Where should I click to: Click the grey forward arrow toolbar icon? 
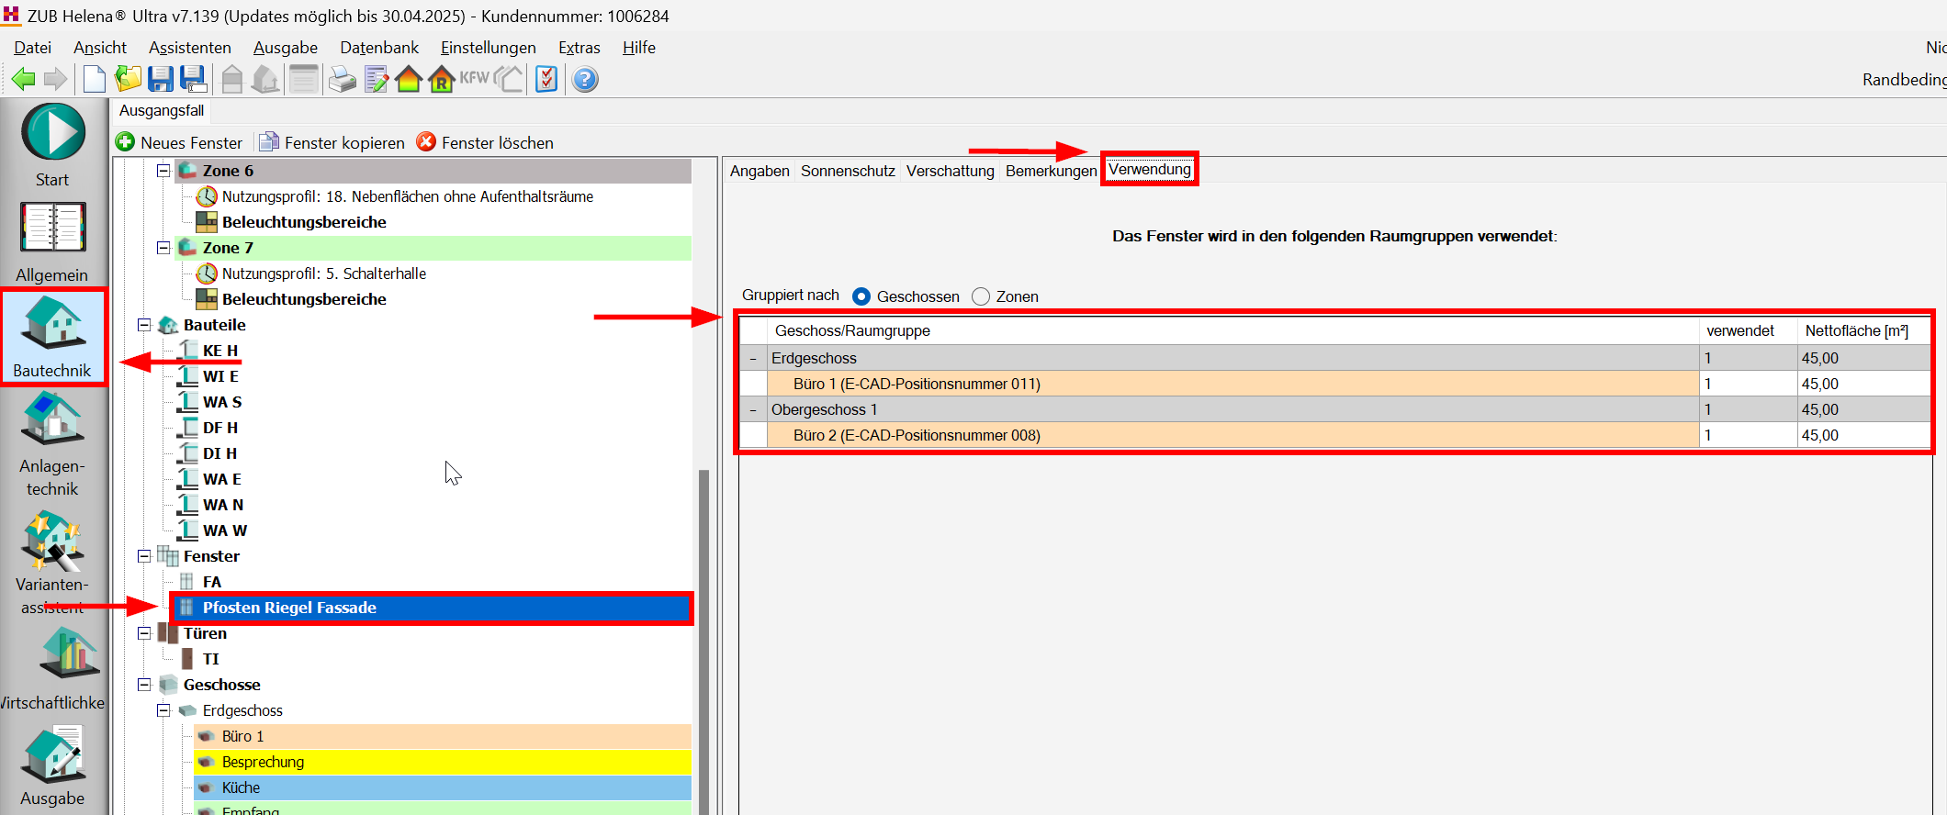coord(56,80)
